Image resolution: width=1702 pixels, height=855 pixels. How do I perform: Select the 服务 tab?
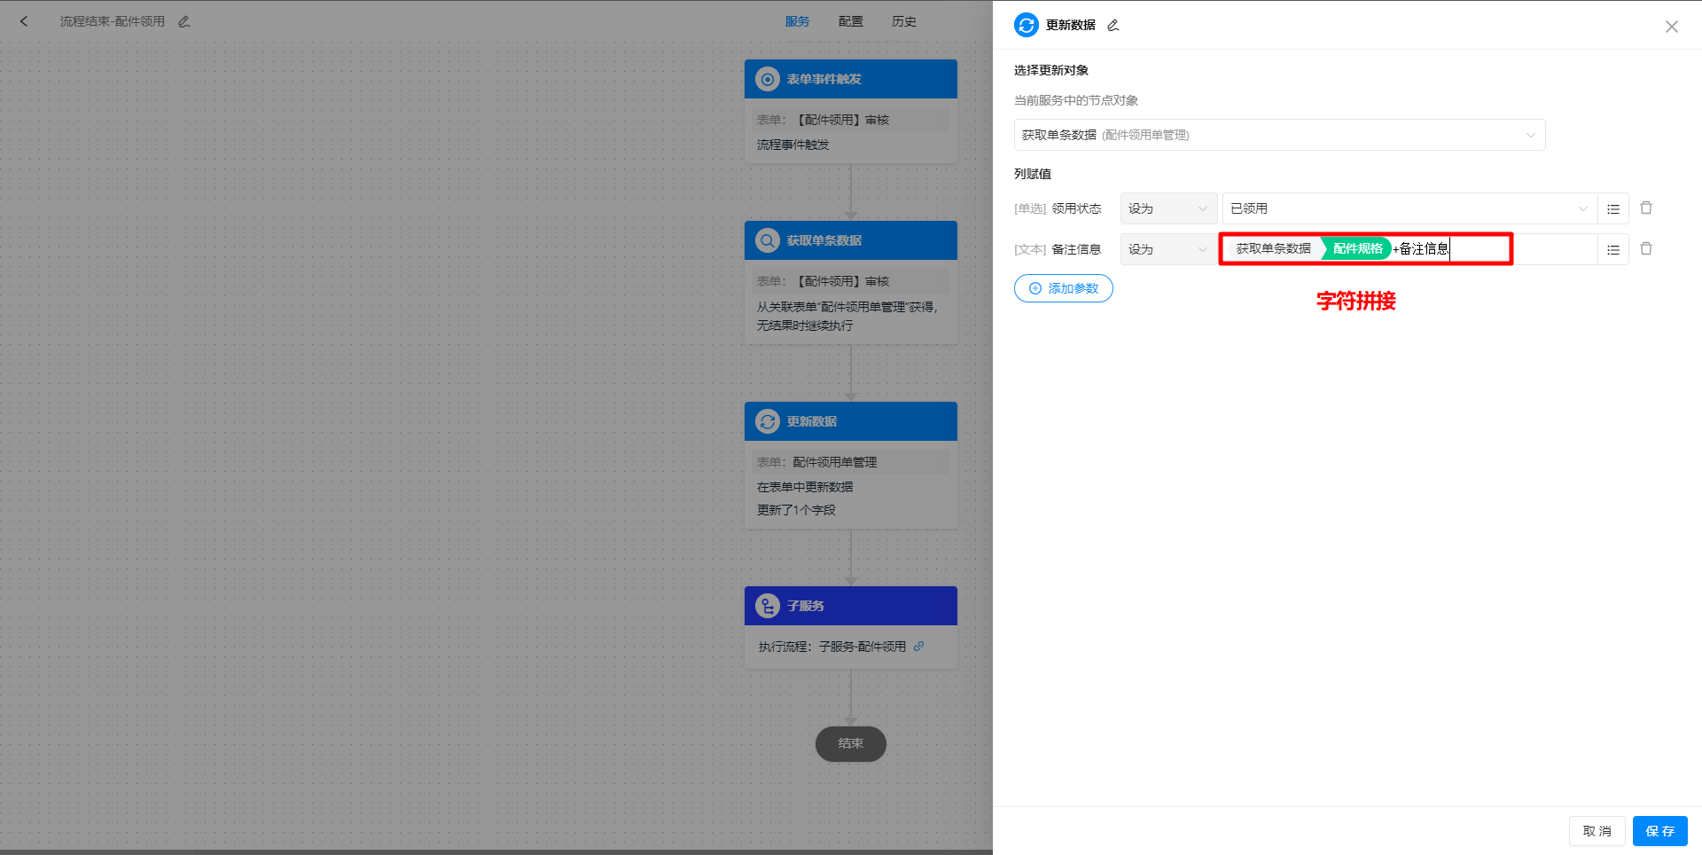click(797, 21)
